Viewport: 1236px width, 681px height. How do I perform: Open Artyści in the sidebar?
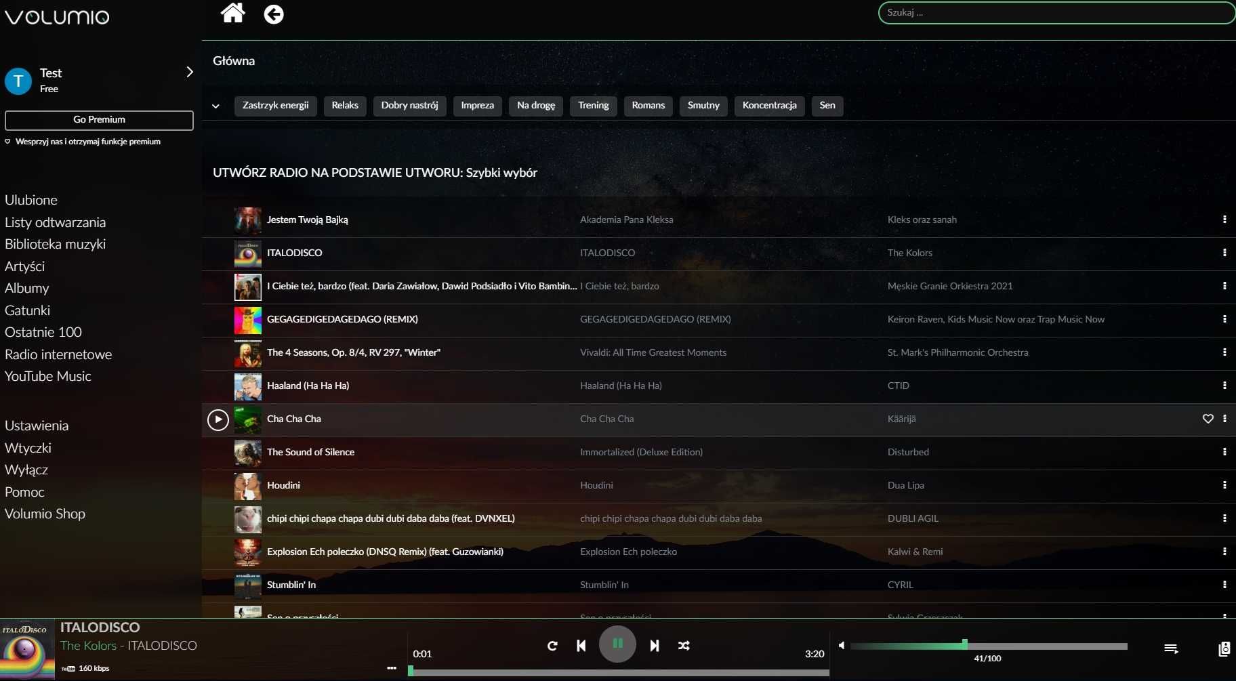click(x=24, y=266)
